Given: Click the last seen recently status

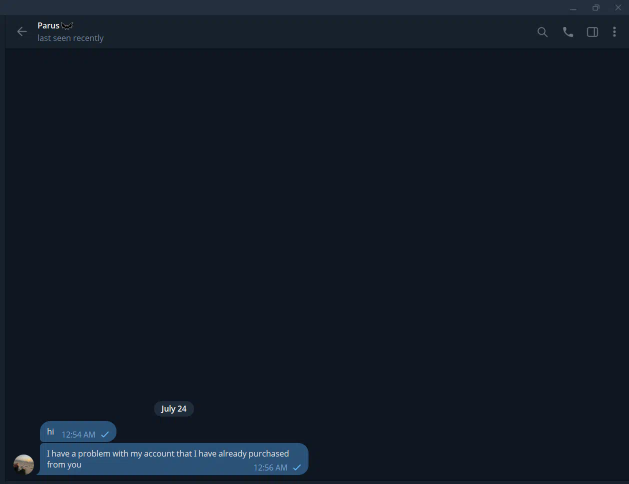Looking at the screenshot, I should [x=70, y=38].
